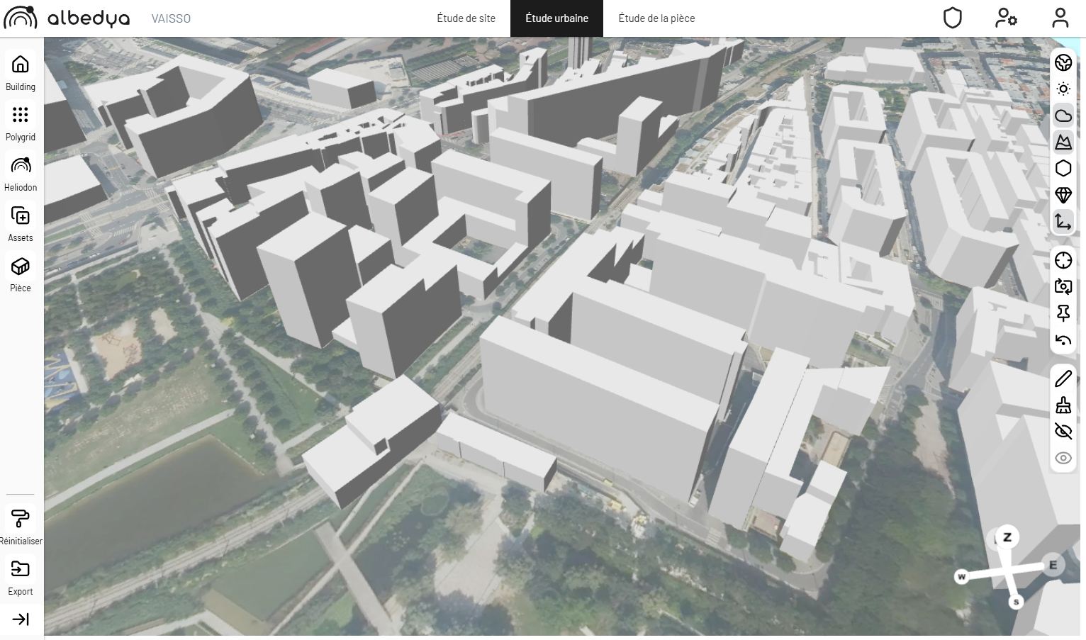Screen dimensions: 1086x640
Task: Click the globe map-style icon
Action: (1063, 62)
